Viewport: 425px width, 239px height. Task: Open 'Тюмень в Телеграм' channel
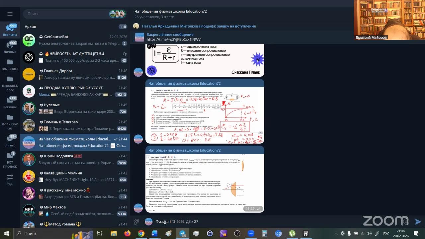(x=75, y=125)
